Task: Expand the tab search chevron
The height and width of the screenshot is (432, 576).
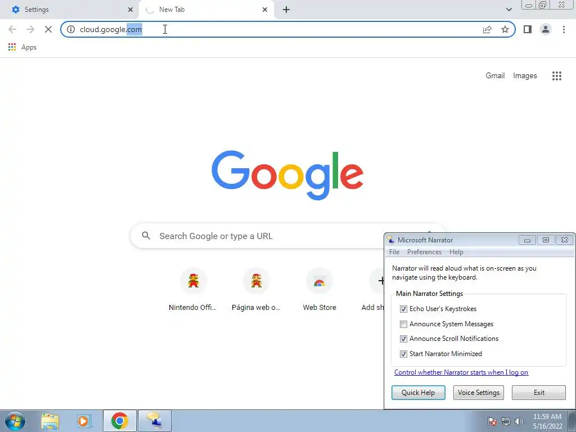Action: tap(508, 10)
